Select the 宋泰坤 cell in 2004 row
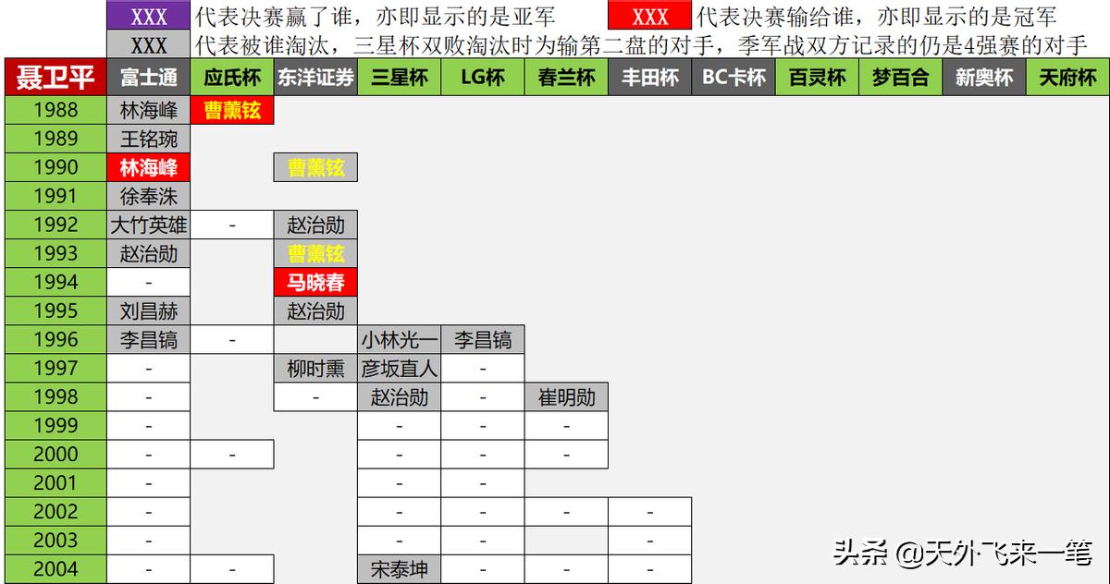 pos(398,570)
